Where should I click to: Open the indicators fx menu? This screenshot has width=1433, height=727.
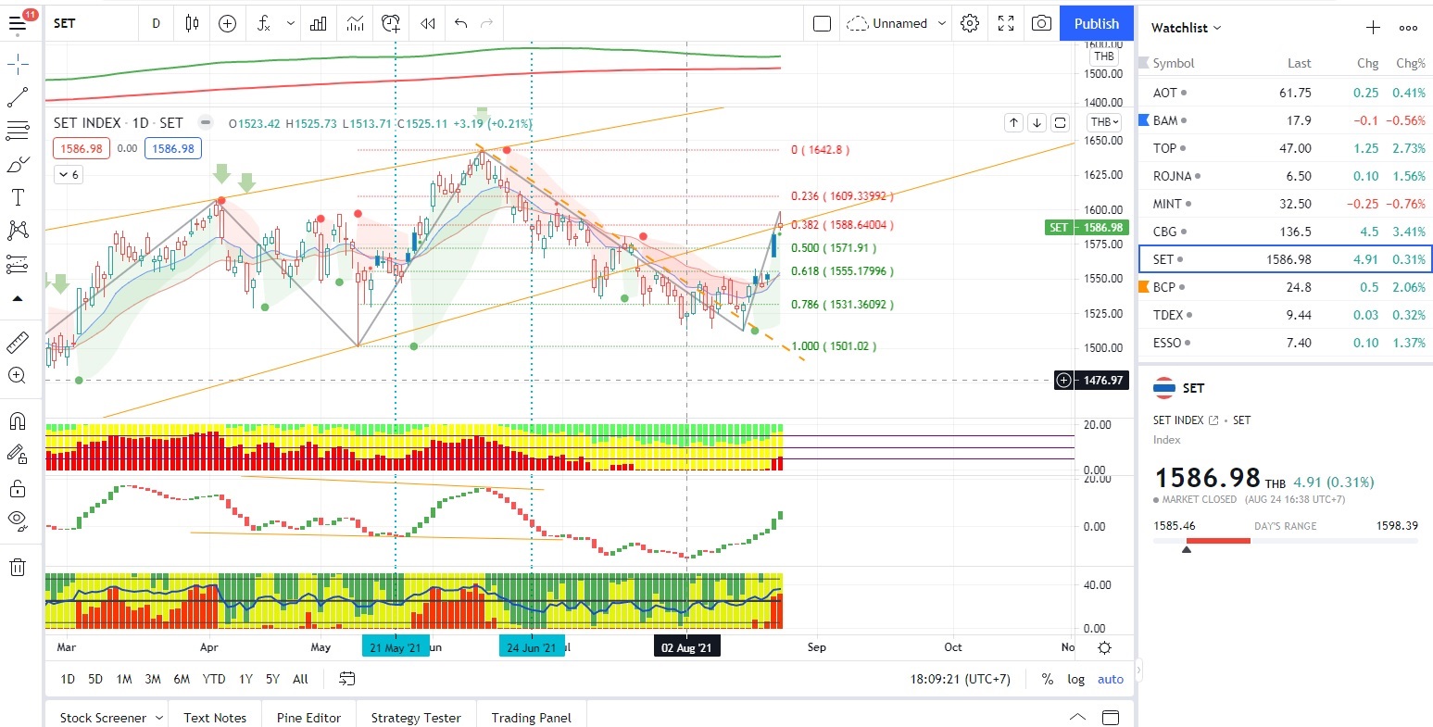coord(264,23)
